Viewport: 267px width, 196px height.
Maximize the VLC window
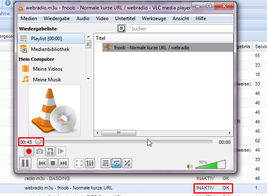pos(209,7)
